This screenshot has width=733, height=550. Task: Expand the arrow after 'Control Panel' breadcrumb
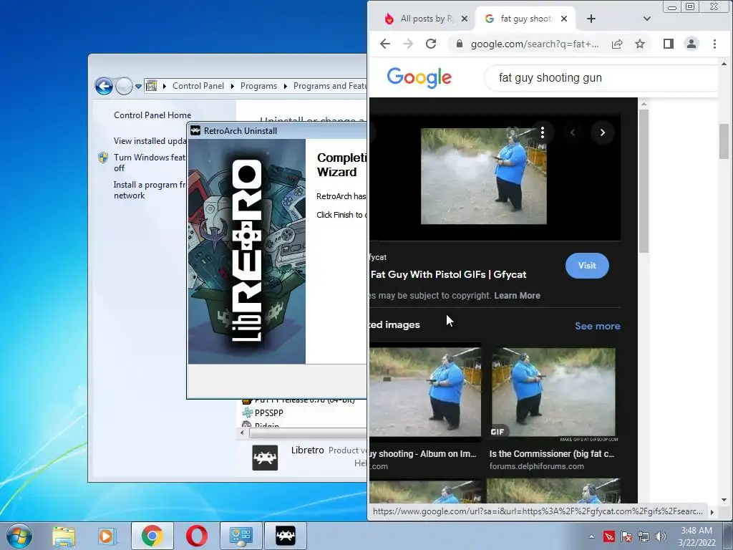pyautogui.click(x=233, y=86)
